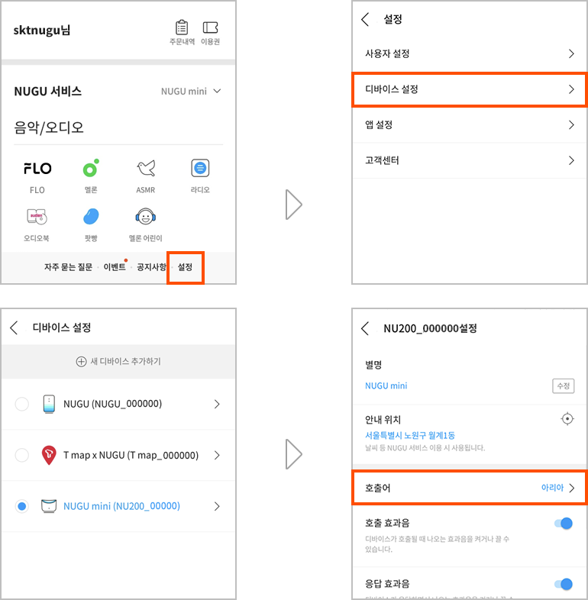Click the 안내 위치 label
The image size is (588, 600).
click(383, 420)
